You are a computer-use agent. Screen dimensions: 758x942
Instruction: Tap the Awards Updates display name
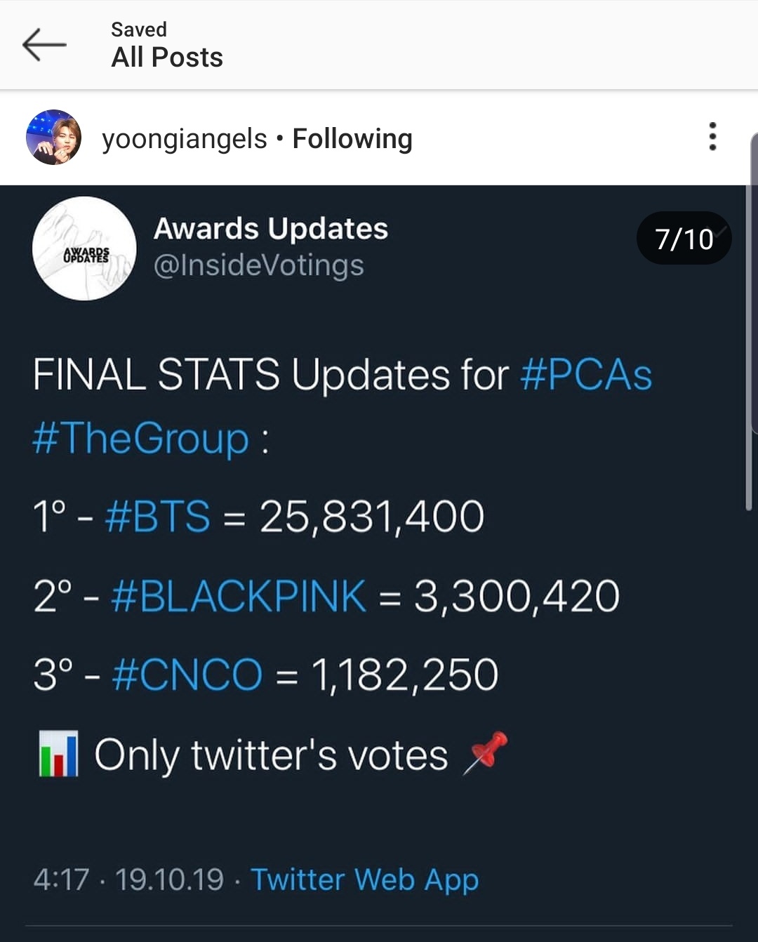[270, 229]
